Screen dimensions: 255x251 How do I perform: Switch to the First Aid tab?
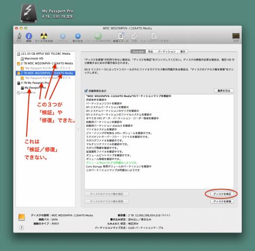[138, 51]
